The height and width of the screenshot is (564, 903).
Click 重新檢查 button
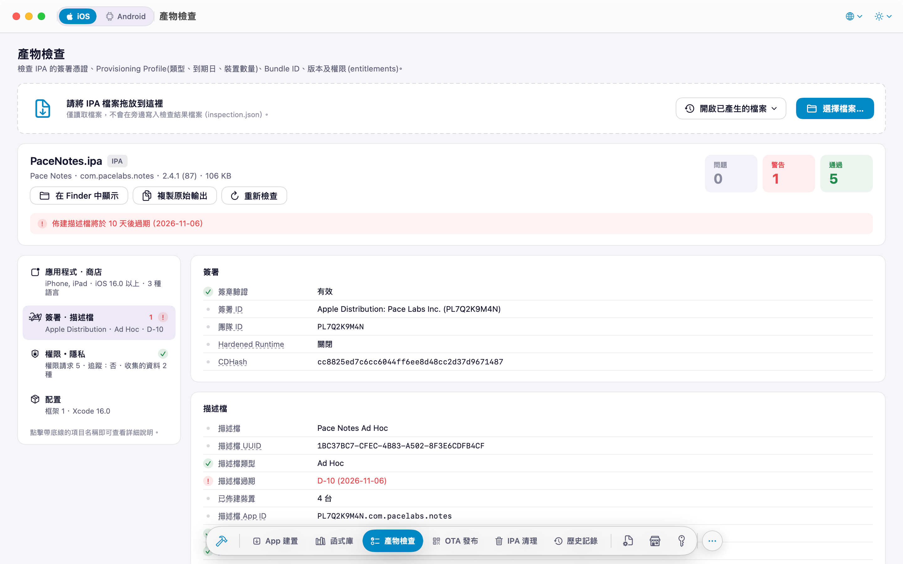click(x=254, y=196)
